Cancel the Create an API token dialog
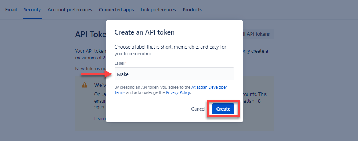Viewport: 358px width, 141px height. click(x=198, y=109)
